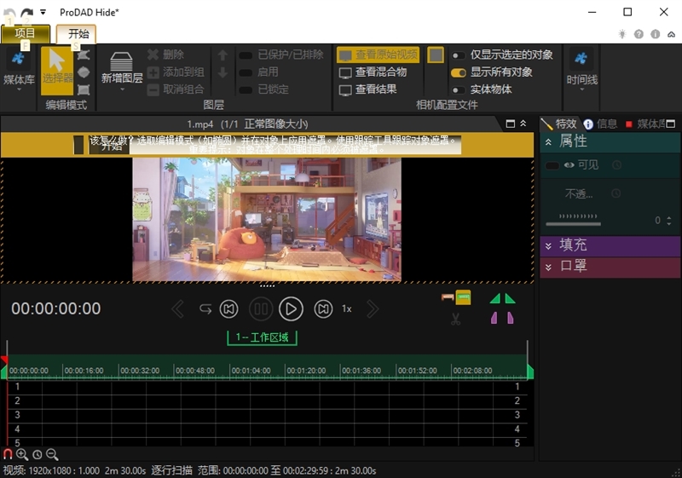Collapse the ribbon with the chevron
The image size is (682, 478).
pos(672,34)
